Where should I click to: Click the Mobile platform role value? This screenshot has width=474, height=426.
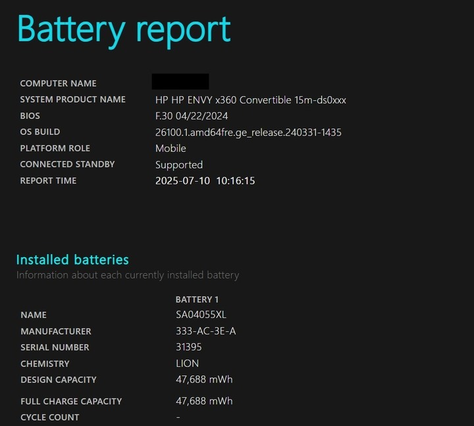[x=171, y=148]
